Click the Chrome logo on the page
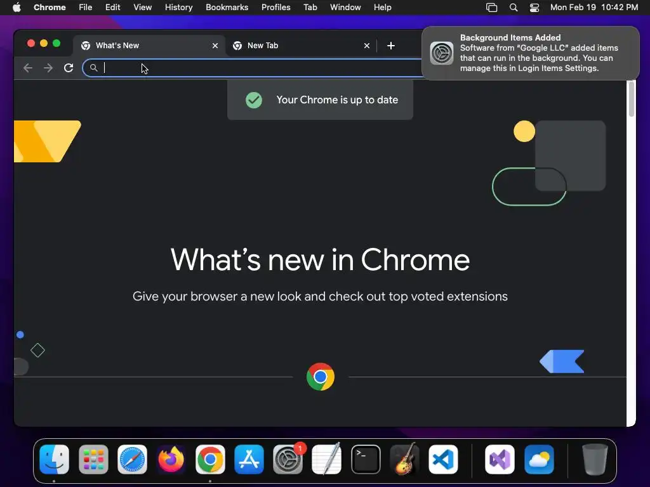The height and width of the screenshot is (487, 650). (x=321, y=377)
